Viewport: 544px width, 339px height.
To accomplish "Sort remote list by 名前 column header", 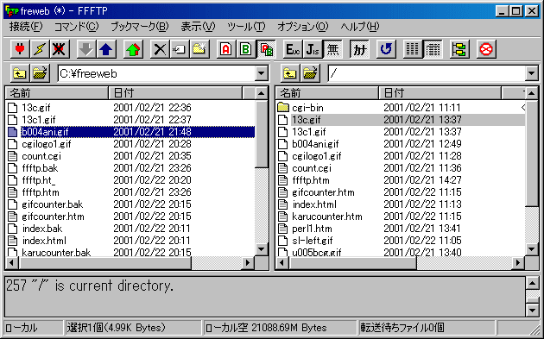I will click(x=327, y=93).
